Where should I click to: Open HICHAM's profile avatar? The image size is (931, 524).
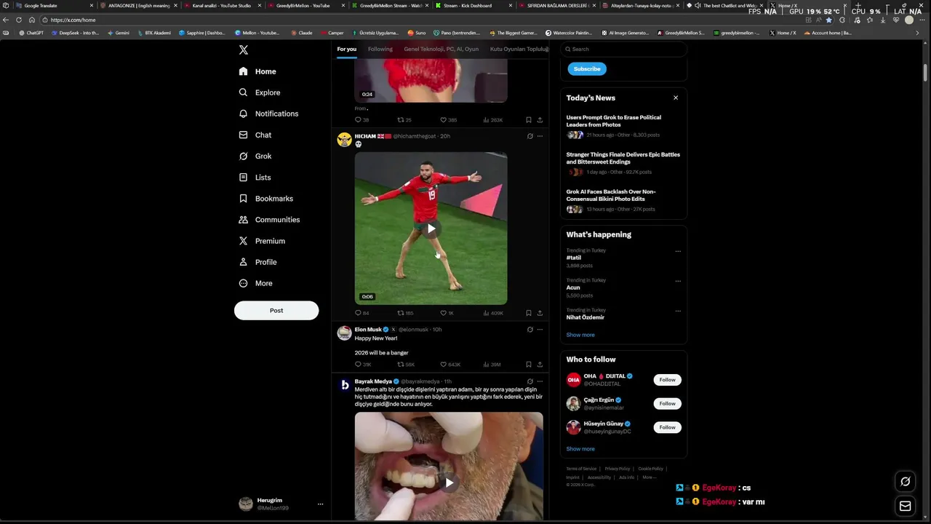(x=345, y=140)
